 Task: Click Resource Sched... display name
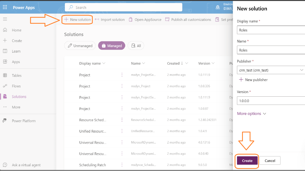pos(93,120)
